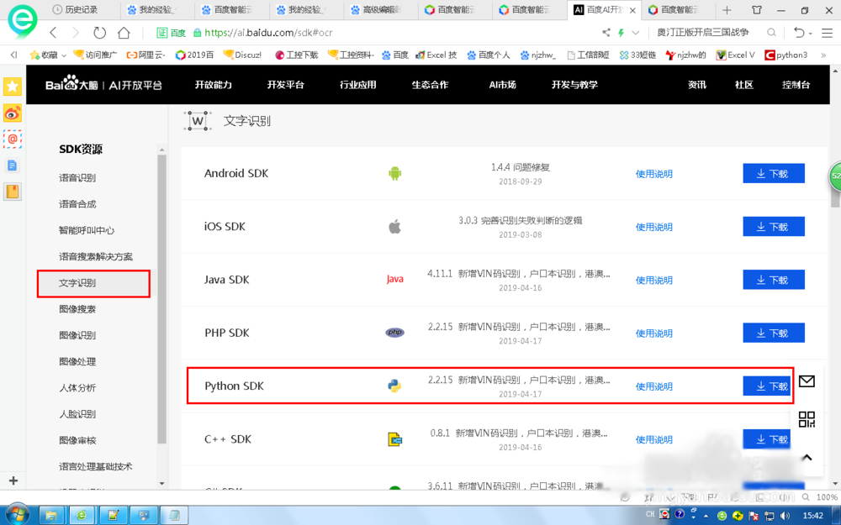The height and width of the screenshot is (525, 841).
Task: Open 行业应用 menu
Action: [x=357, y=85]
